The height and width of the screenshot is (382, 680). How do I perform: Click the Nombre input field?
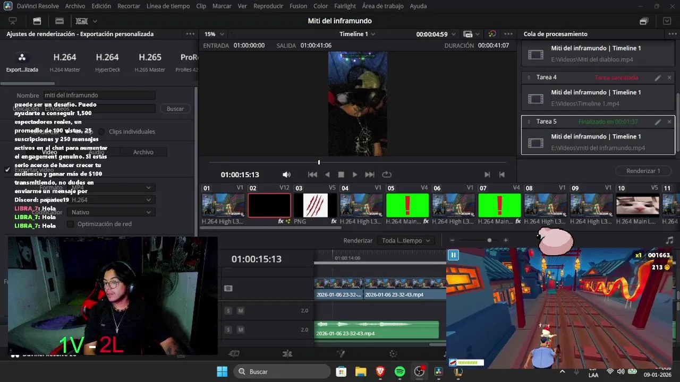pos(99,95)
